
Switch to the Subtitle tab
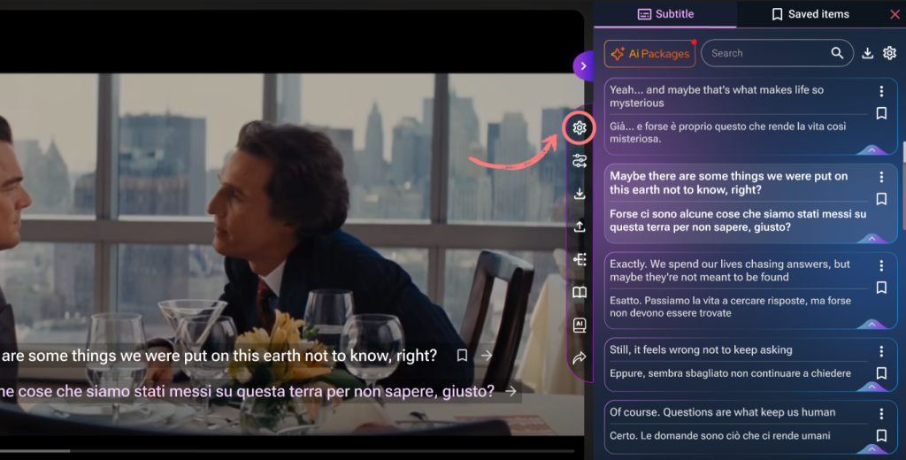(x=665, y=14)
